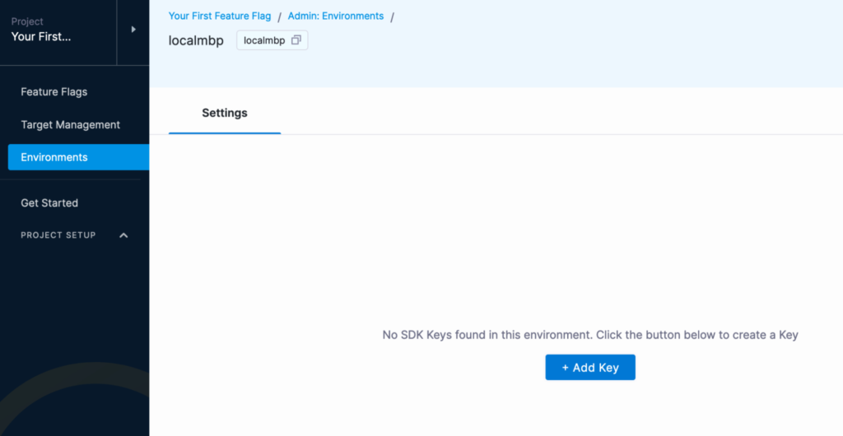
Task: Open the Get Started page
Action: pos(49,203)
